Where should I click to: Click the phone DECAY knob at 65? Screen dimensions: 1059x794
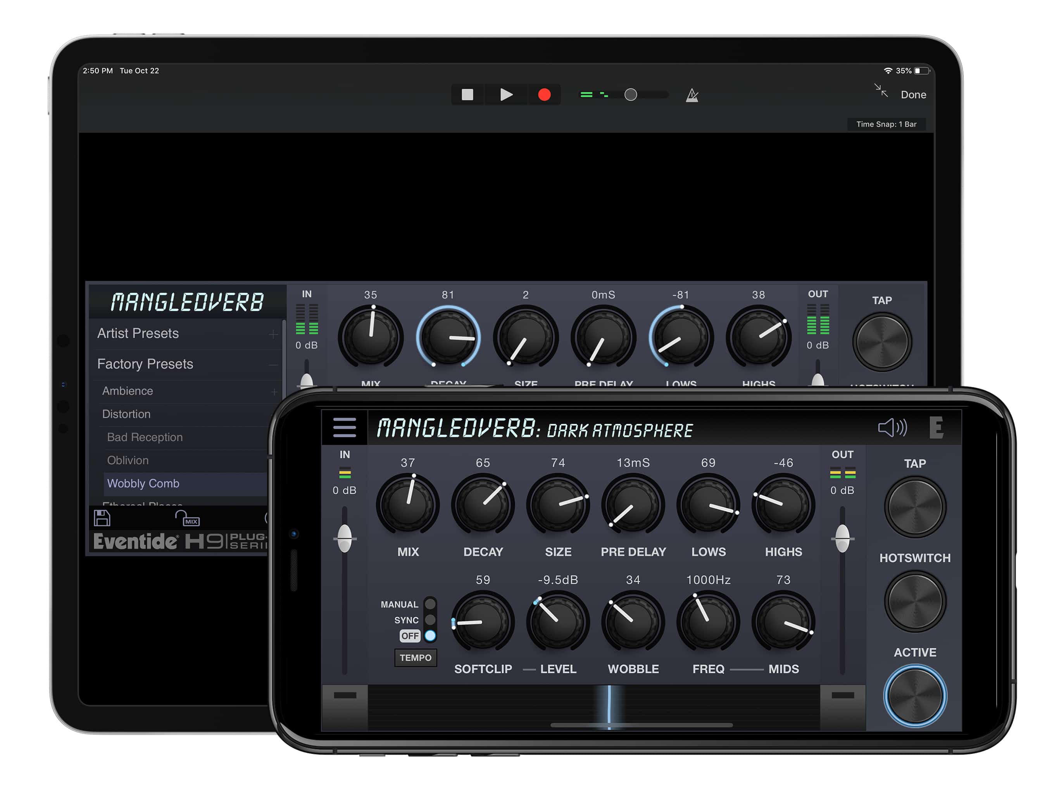(x=483, y=504)
